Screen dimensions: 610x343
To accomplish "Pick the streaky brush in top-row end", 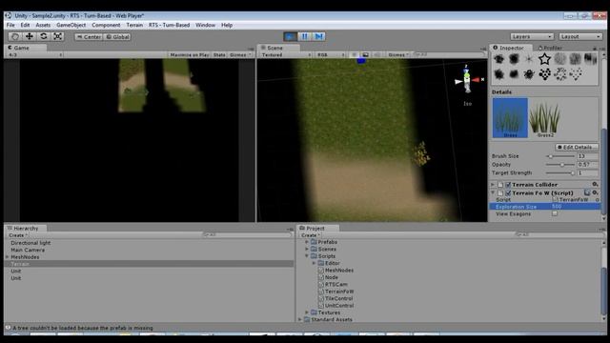I will click(x=590, y=59).
